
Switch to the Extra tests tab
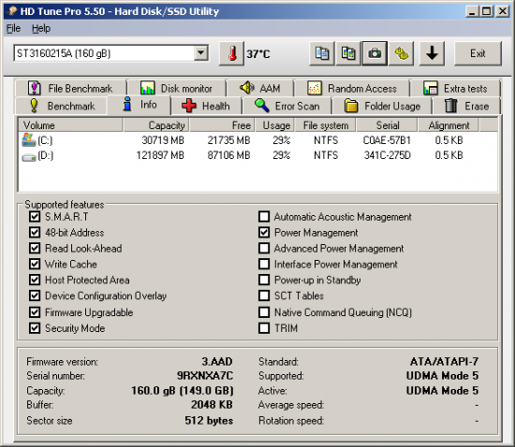pos(455,88)
